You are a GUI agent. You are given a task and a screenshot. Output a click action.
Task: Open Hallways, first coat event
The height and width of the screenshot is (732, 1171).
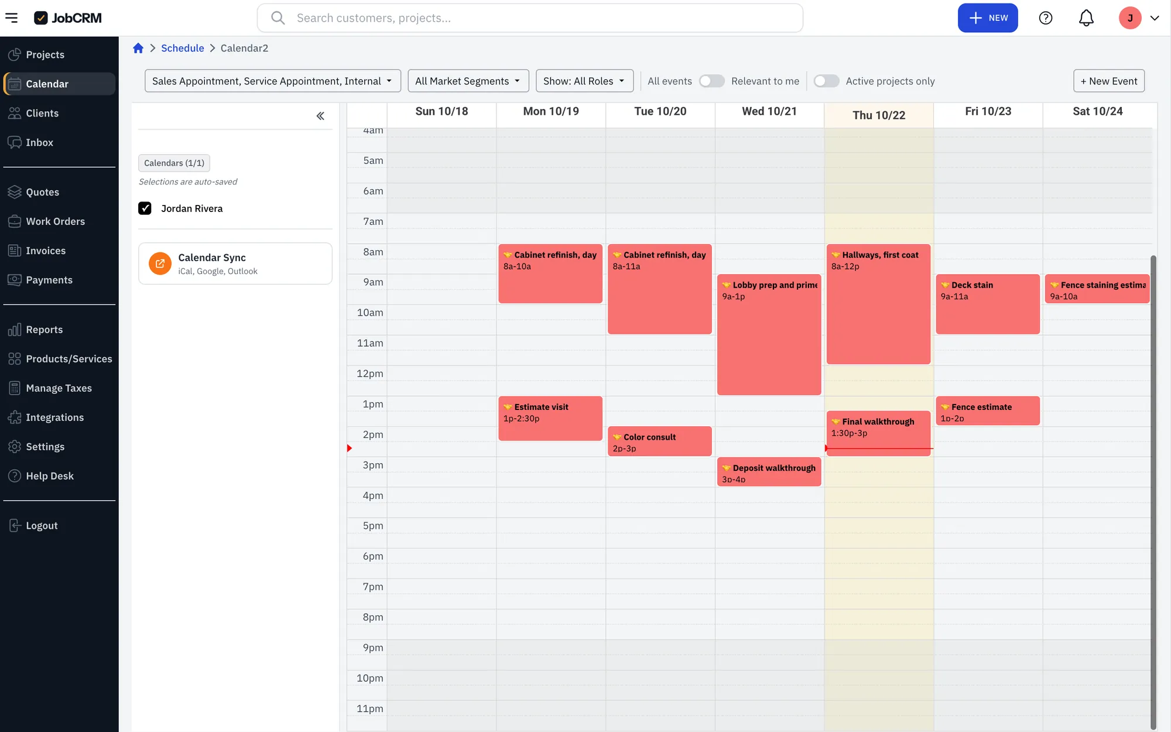pos(878,304)
